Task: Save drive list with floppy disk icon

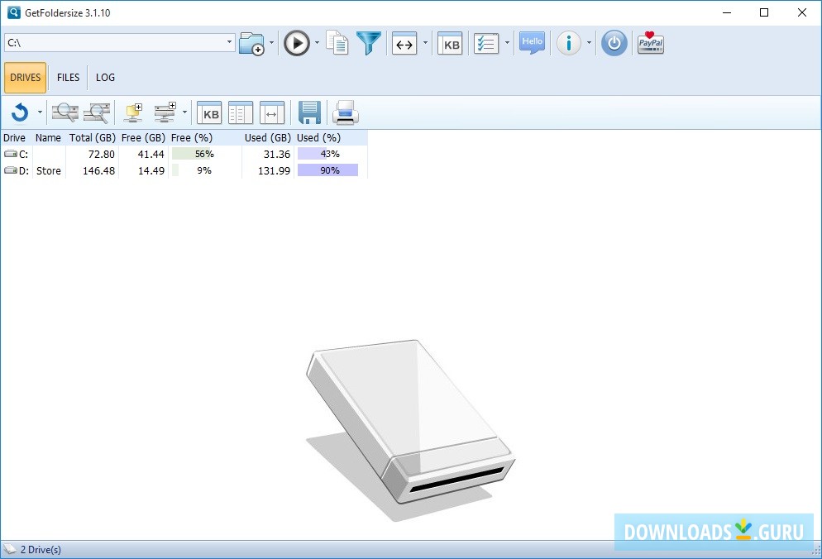Action: pos(309,112)
